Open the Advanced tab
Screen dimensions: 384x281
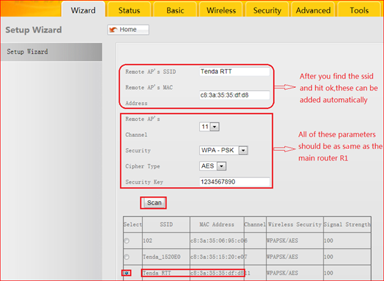tap(313, 10)
